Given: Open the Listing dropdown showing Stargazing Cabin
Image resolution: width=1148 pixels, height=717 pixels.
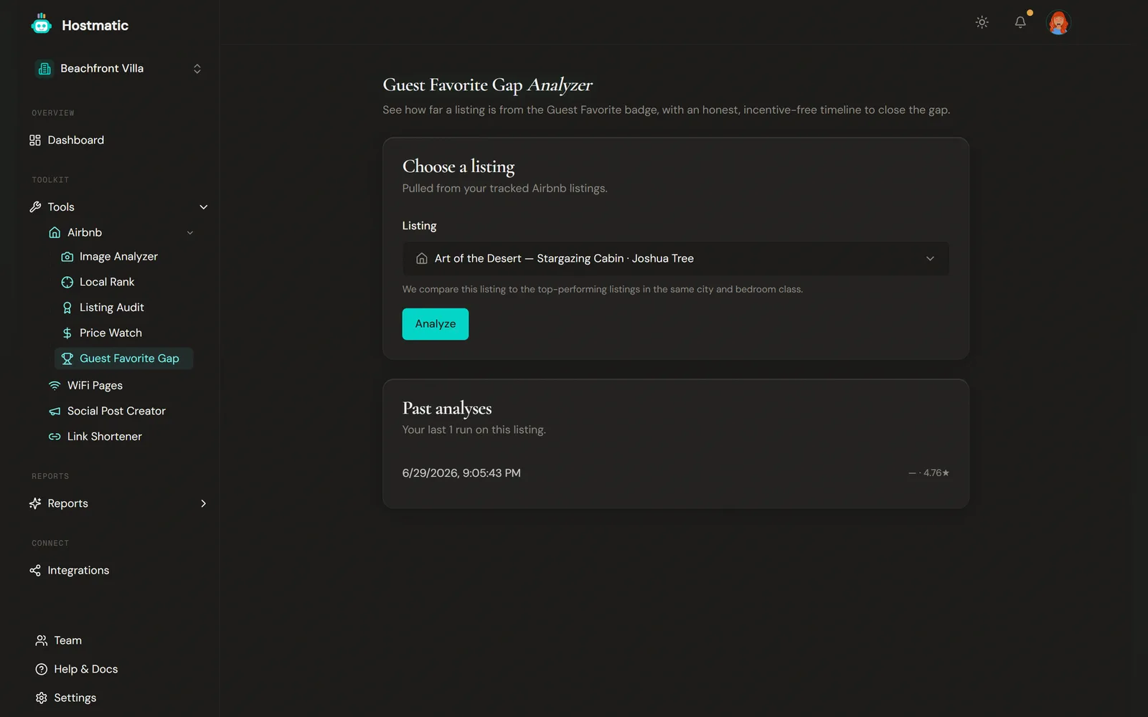Looking at the screenshot, I should (x=676, y=259).
